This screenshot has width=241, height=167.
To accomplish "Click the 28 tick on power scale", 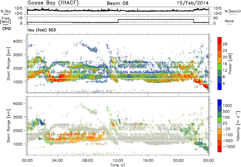I will coord(225,44).
